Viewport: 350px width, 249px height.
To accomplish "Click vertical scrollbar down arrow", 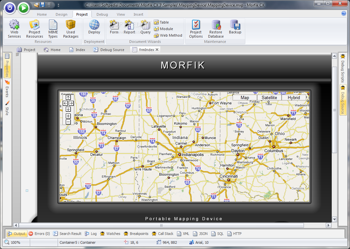I will pos(334,219).
